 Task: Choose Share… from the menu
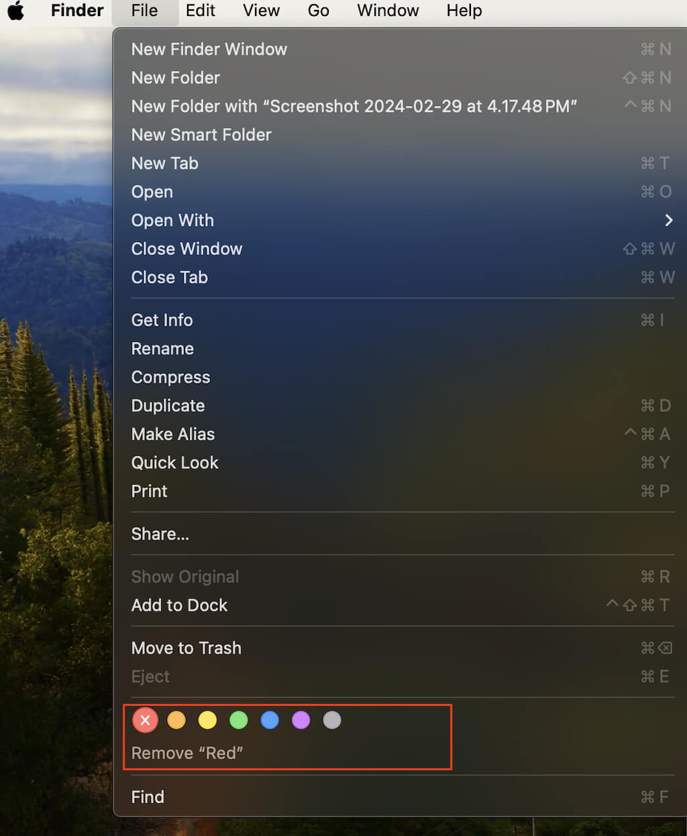coord(401,534)
